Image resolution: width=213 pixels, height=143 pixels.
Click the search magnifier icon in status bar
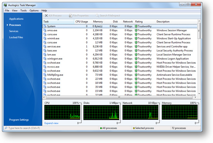(6, 128)
